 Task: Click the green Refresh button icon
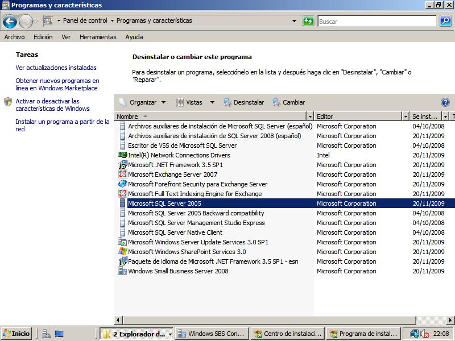[308, 21]
